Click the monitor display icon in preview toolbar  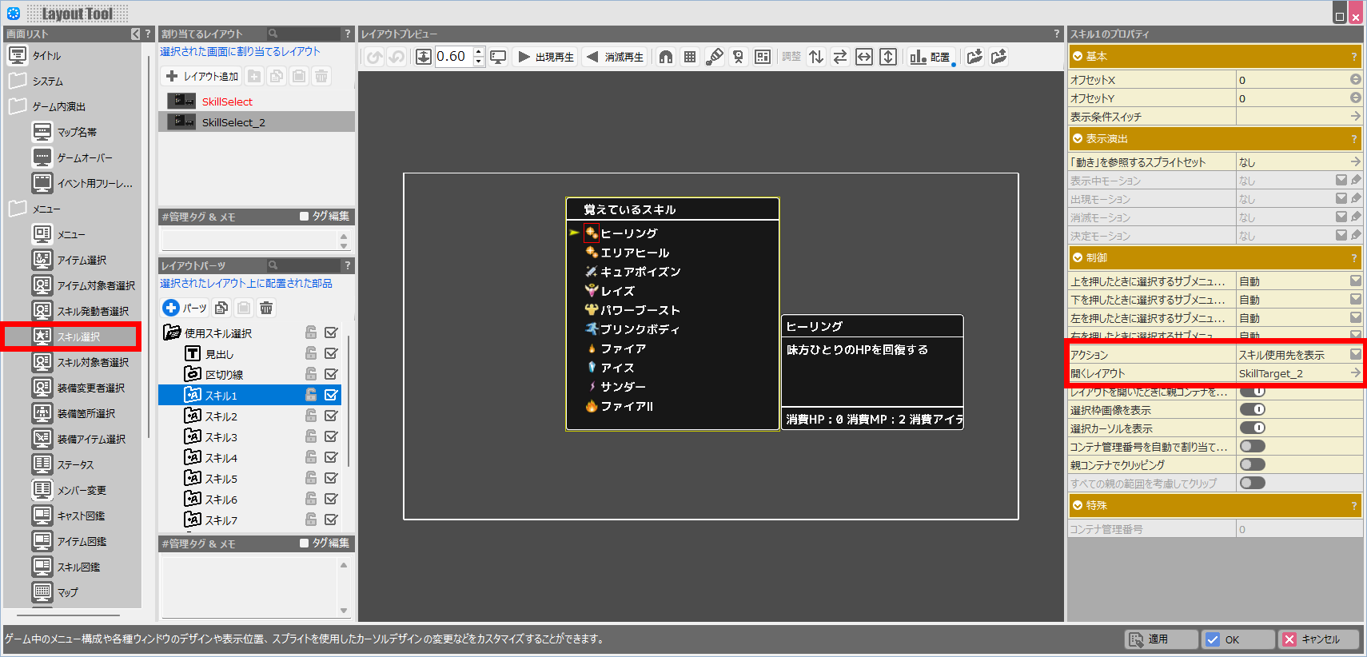498,57
